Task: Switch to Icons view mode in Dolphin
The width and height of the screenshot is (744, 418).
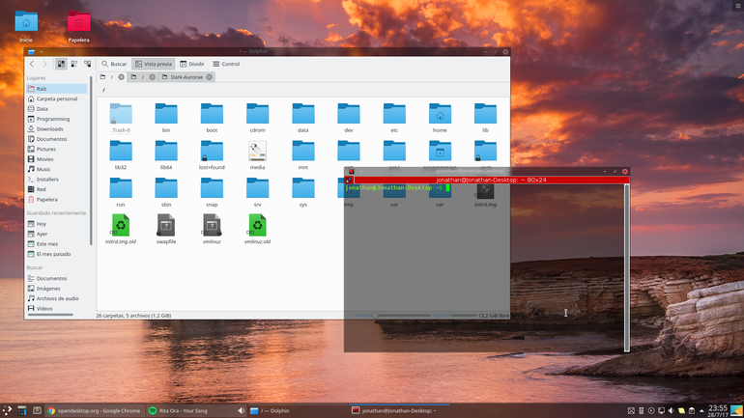Action: (61, 64)
